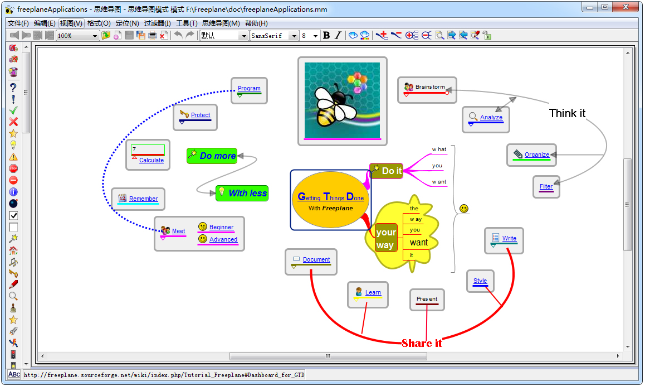This screenshot has height=386, width=645.
Task: Click the blue info circle icon
Action: pyautogui.click(x=13, y=192)
